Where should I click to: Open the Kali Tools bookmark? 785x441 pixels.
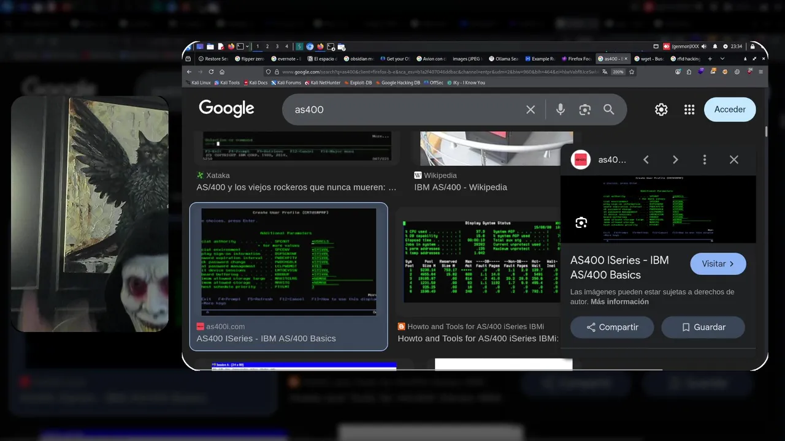pos(228,83)
